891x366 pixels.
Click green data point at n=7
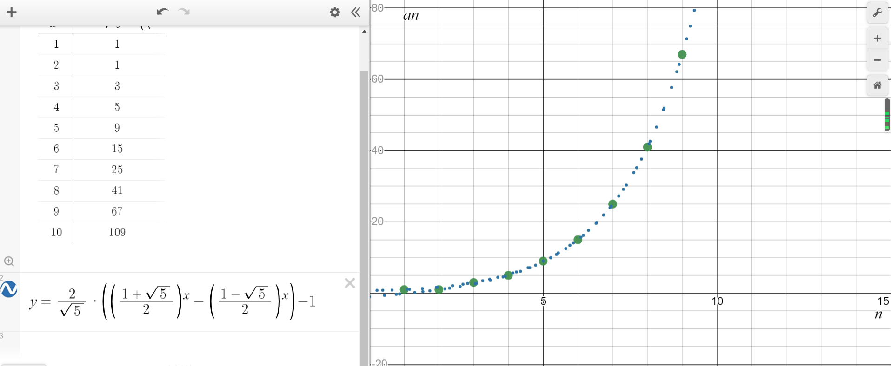(x=612, y=204)
